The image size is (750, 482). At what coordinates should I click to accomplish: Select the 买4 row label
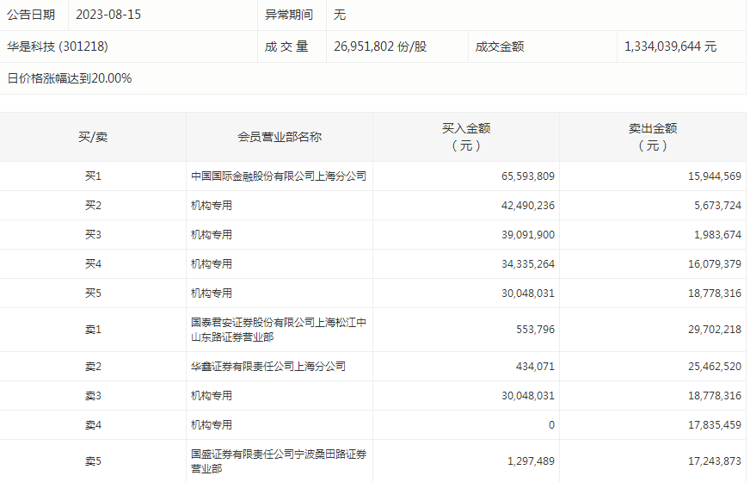pyautogui.click(x=93, y=263)
